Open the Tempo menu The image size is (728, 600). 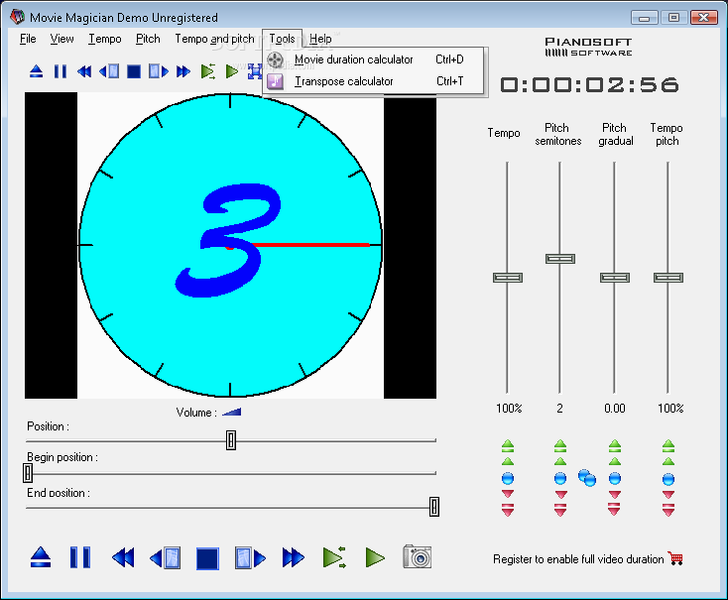click(x=105, y=39)
